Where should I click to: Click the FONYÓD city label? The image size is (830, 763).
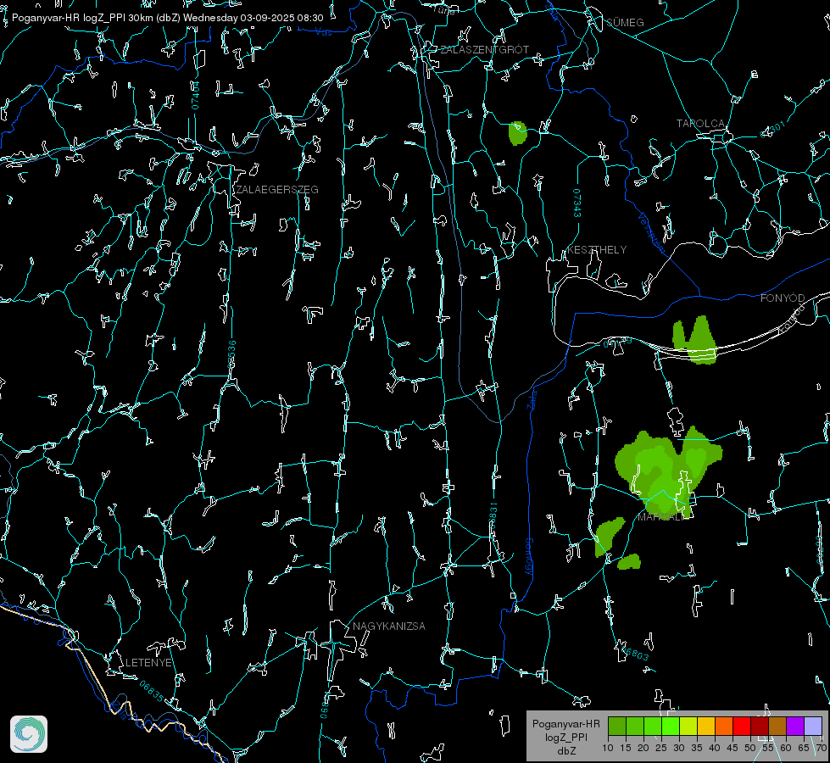[x=783, y=298]
